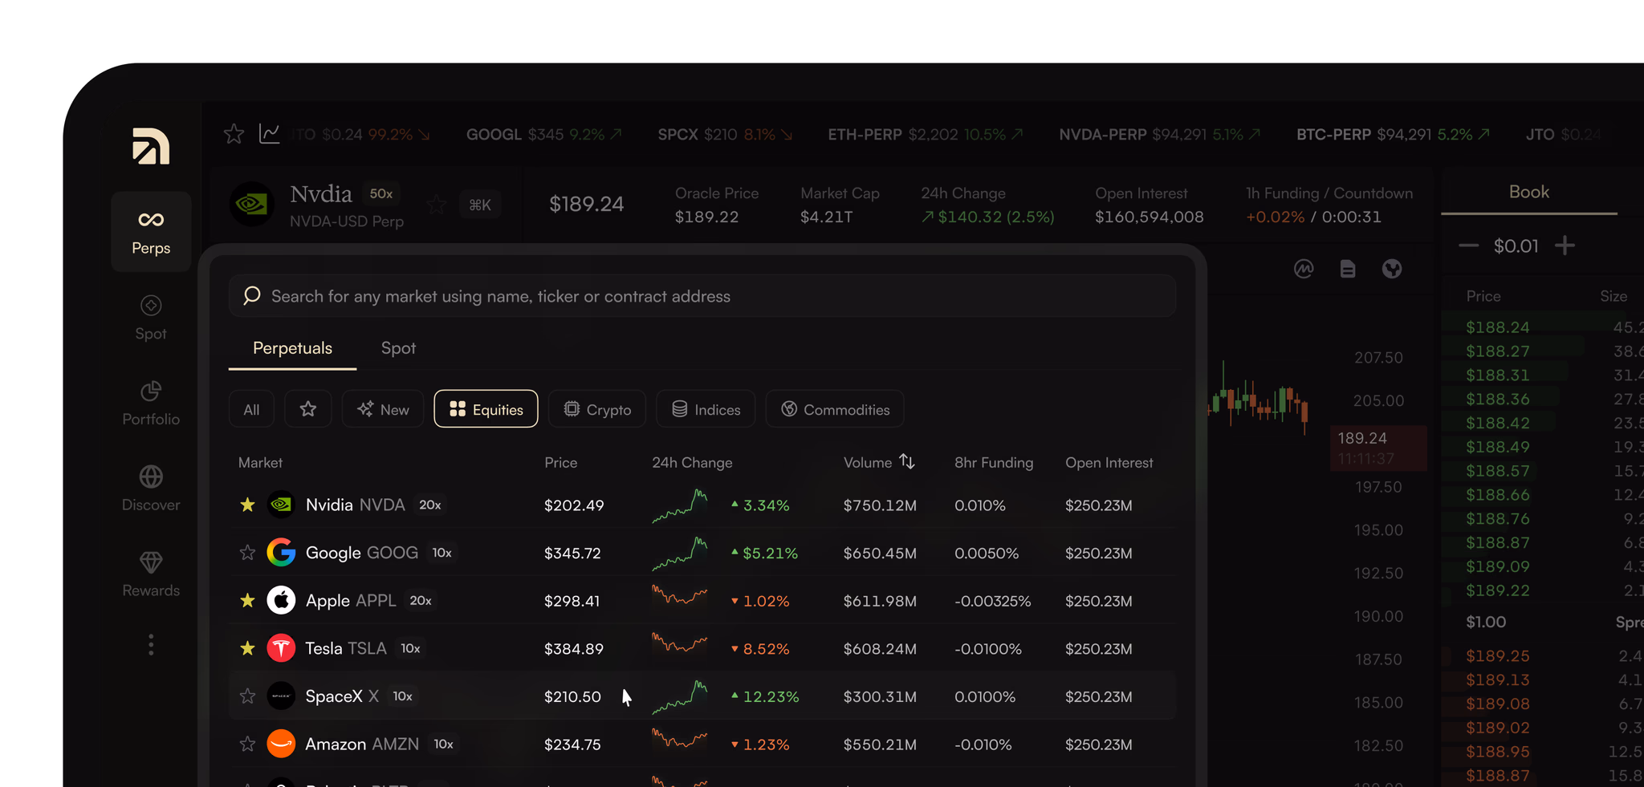The image size is (1644, 787).
Task: Go to Spot trading in the left sidebar
Action: [x=151, y=318]
